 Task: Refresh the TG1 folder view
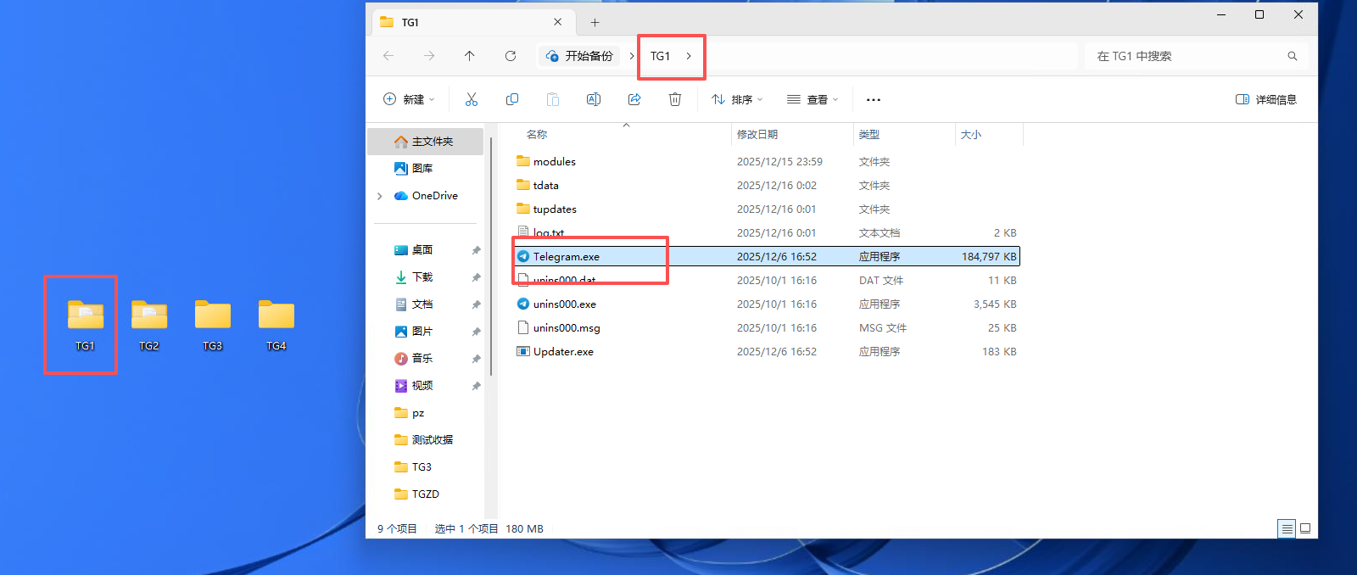pyautogui.click(x=511, y=56)
